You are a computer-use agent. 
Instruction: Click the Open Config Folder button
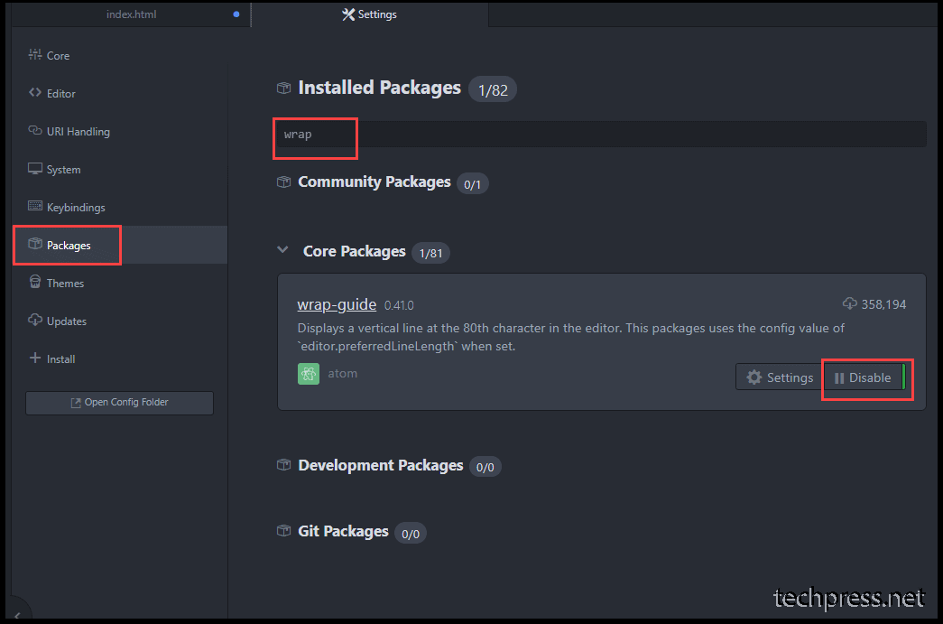click(x=119, y=403)
